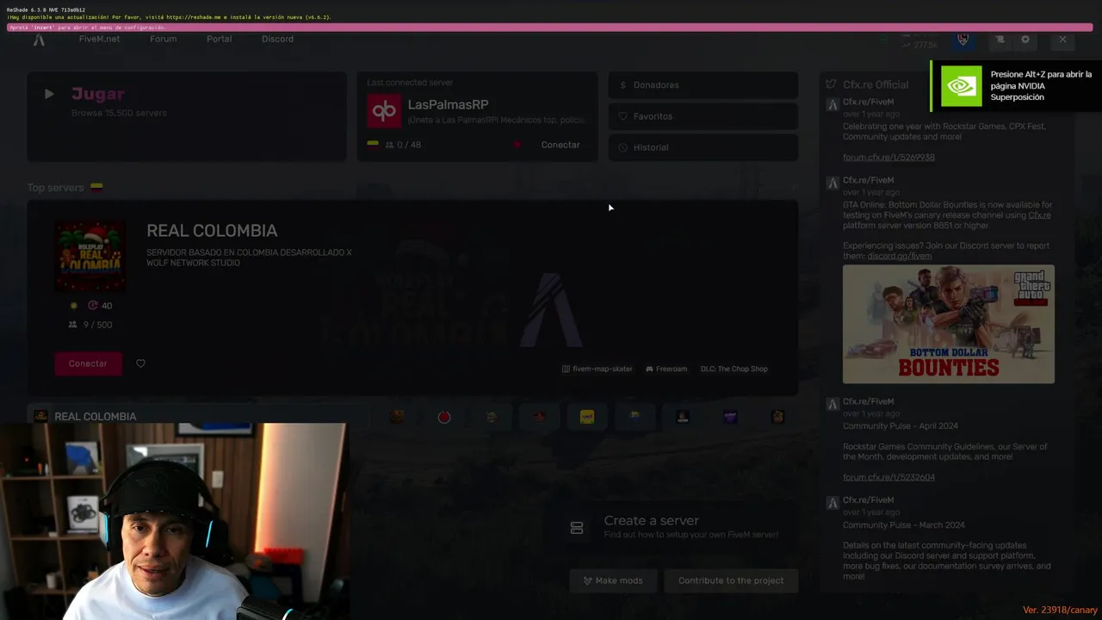This screenshot has width=1102, height=620.
Task: Click the LasPalmasRP server logo
Action: [384, 110]
